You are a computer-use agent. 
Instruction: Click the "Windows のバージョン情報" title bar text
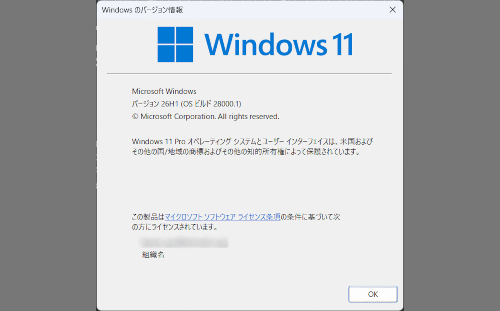pos(142,10)
